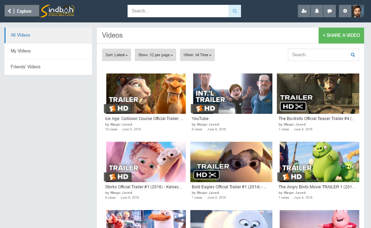
Task: Select the Friends' Videos sidebar item
Action: pos(48,67)
